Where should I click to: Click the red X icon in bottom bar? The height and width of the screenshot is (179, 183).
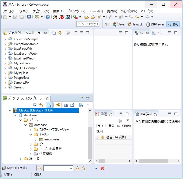(x=102, y=168)
